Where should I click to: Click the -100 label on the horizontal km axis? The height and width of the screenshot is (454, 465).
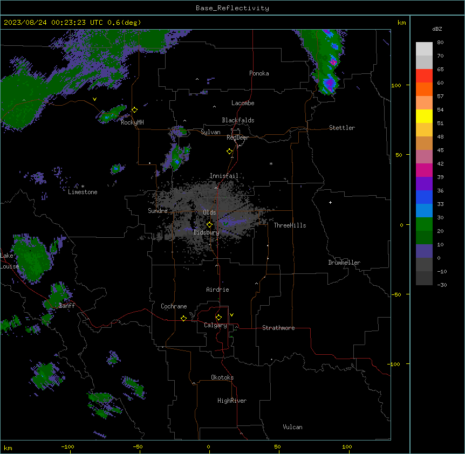pyautogui.click(x=67, y=446)
